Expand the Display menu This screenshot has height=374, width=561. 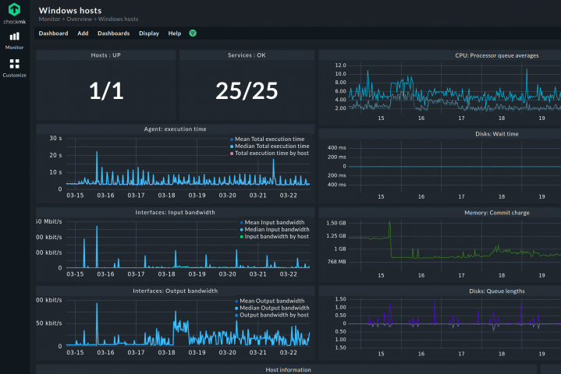click(149, 34)
